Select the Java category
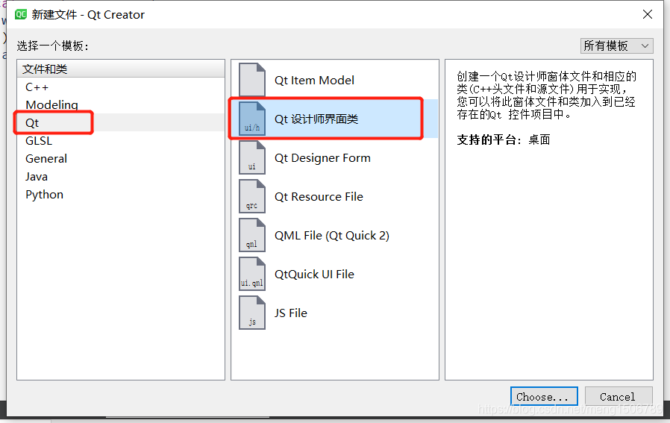This screenshot has width=670, height=423. click(x=121, y=177)
